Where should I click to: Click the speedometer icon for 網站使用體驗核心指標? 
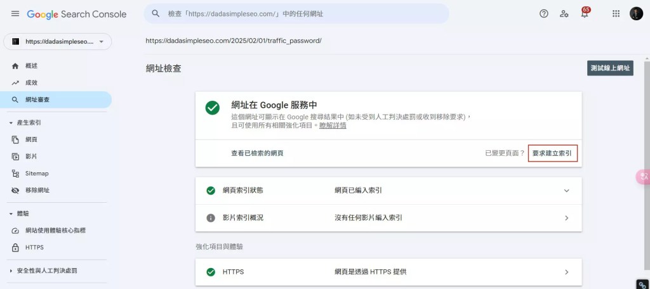15,231
